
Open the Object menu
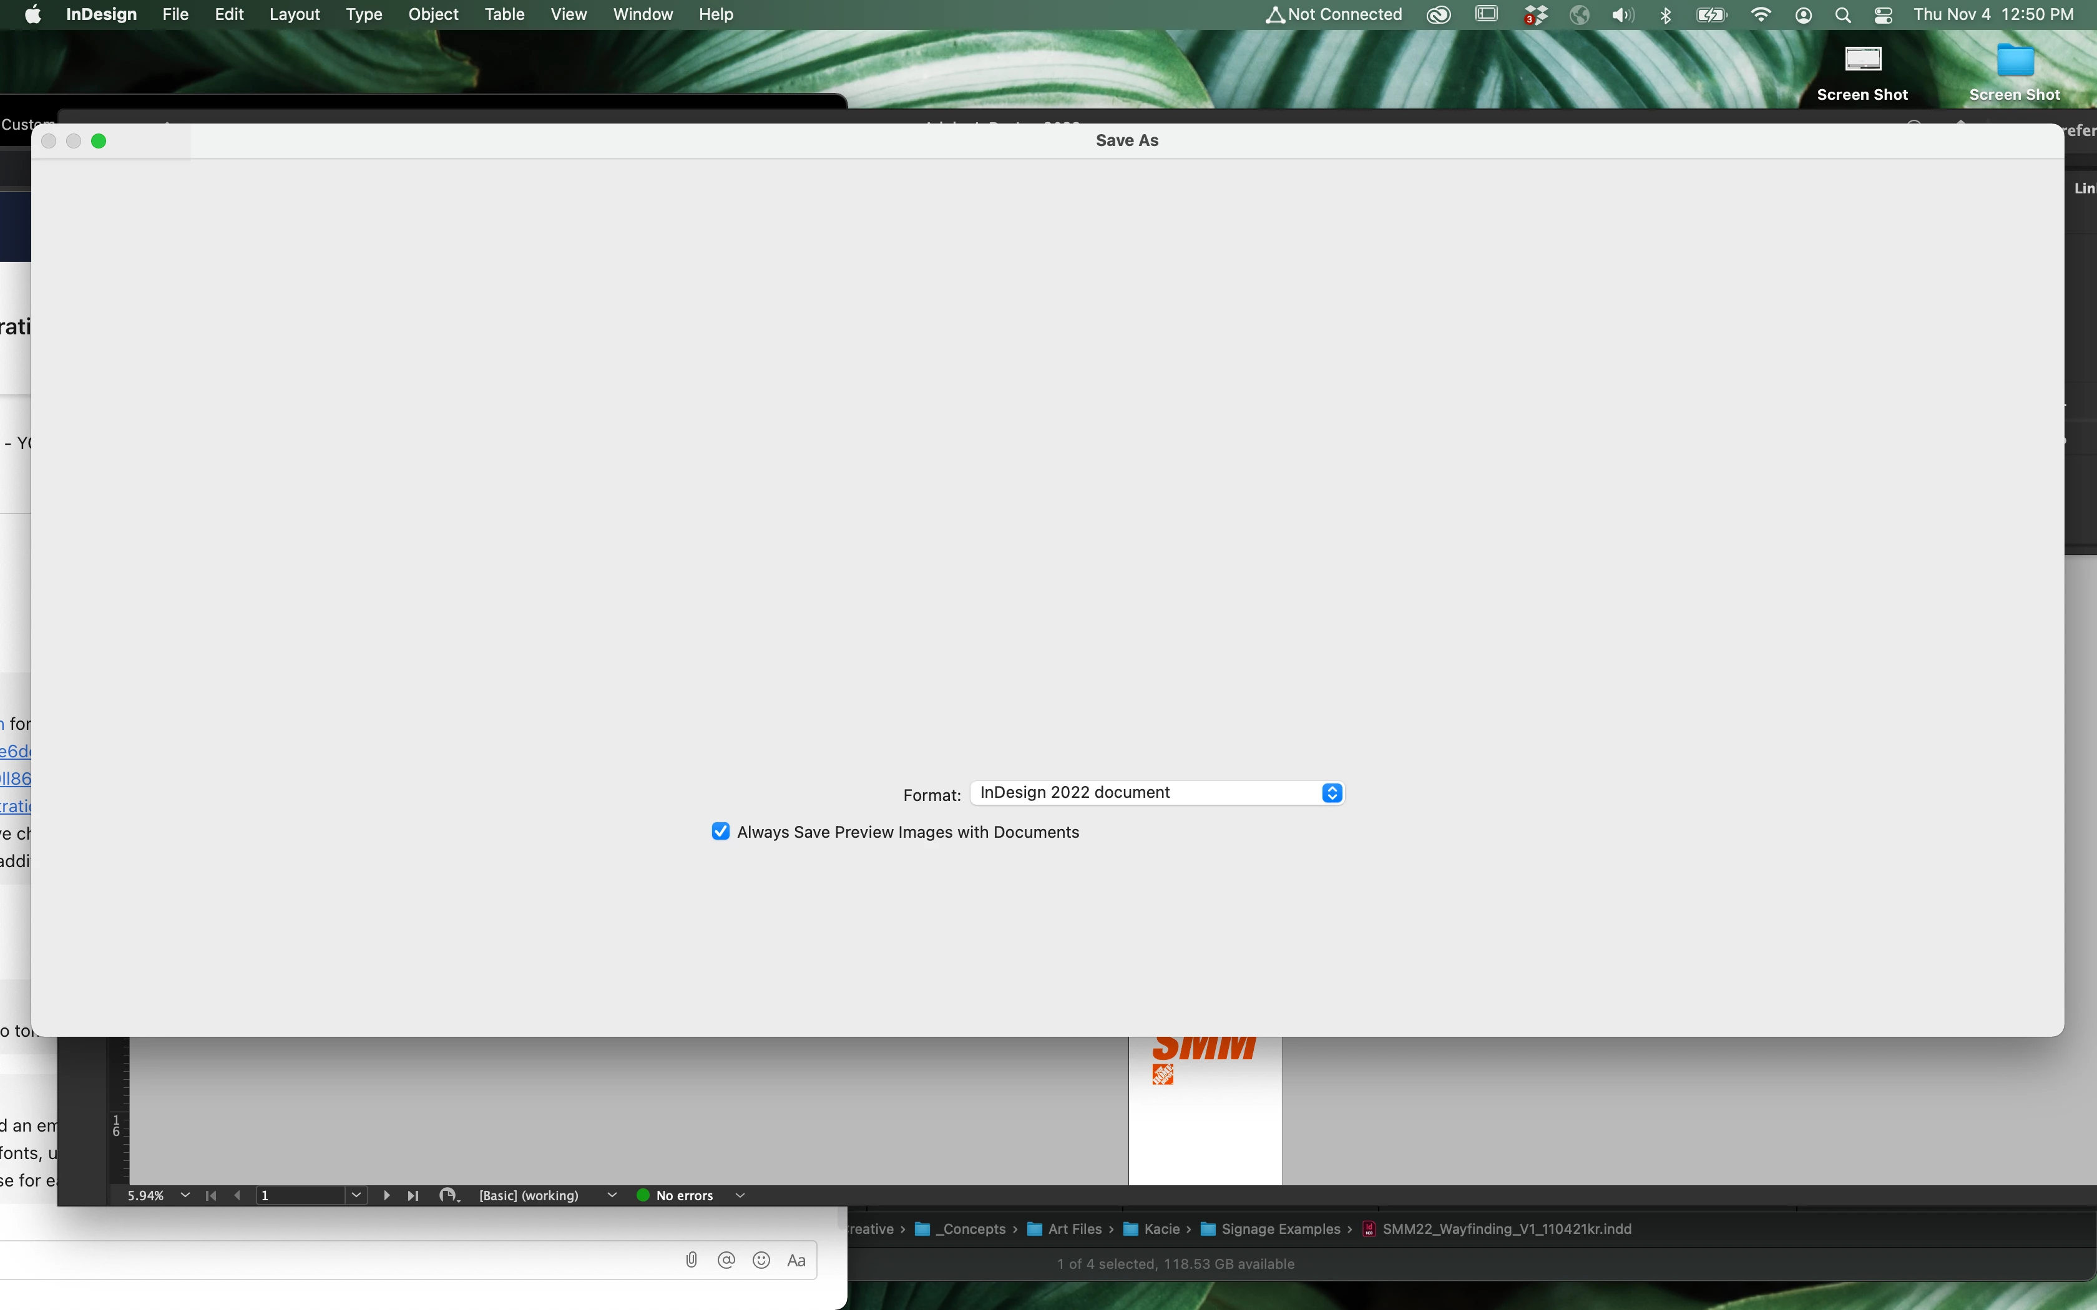point(433,15)
